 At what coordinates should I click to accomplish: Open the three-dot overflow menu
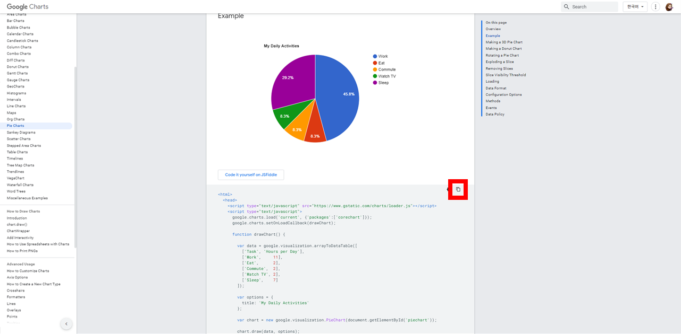point(655,6)
